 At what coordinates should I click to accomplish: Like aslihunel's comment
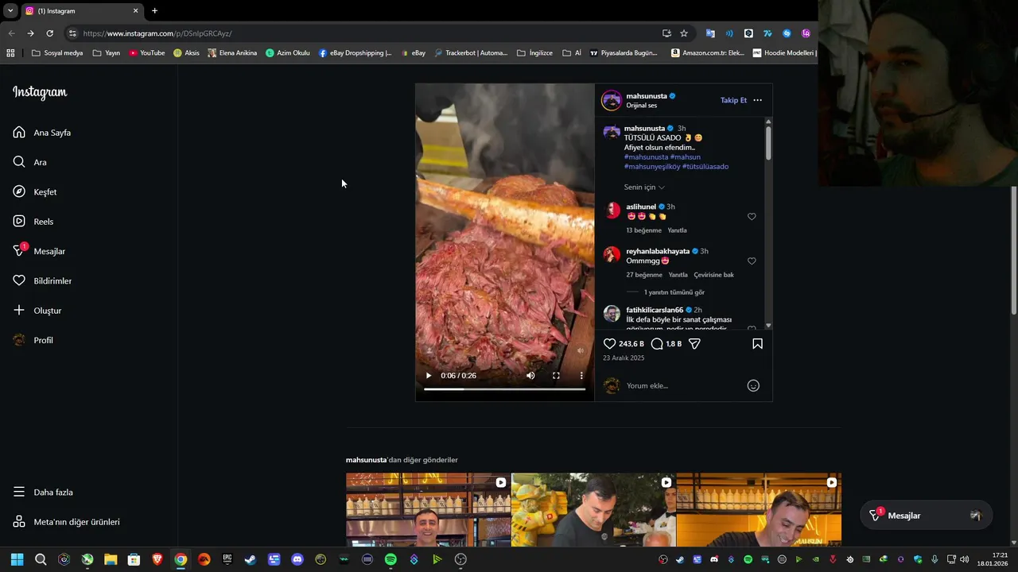(x=752, y=217)
